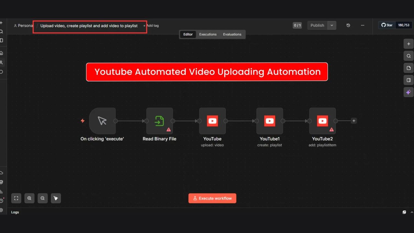This screenshot has width=414, height=233.
Task: Select the On clicking 'execute' trigger node
Action: point(102,121)
